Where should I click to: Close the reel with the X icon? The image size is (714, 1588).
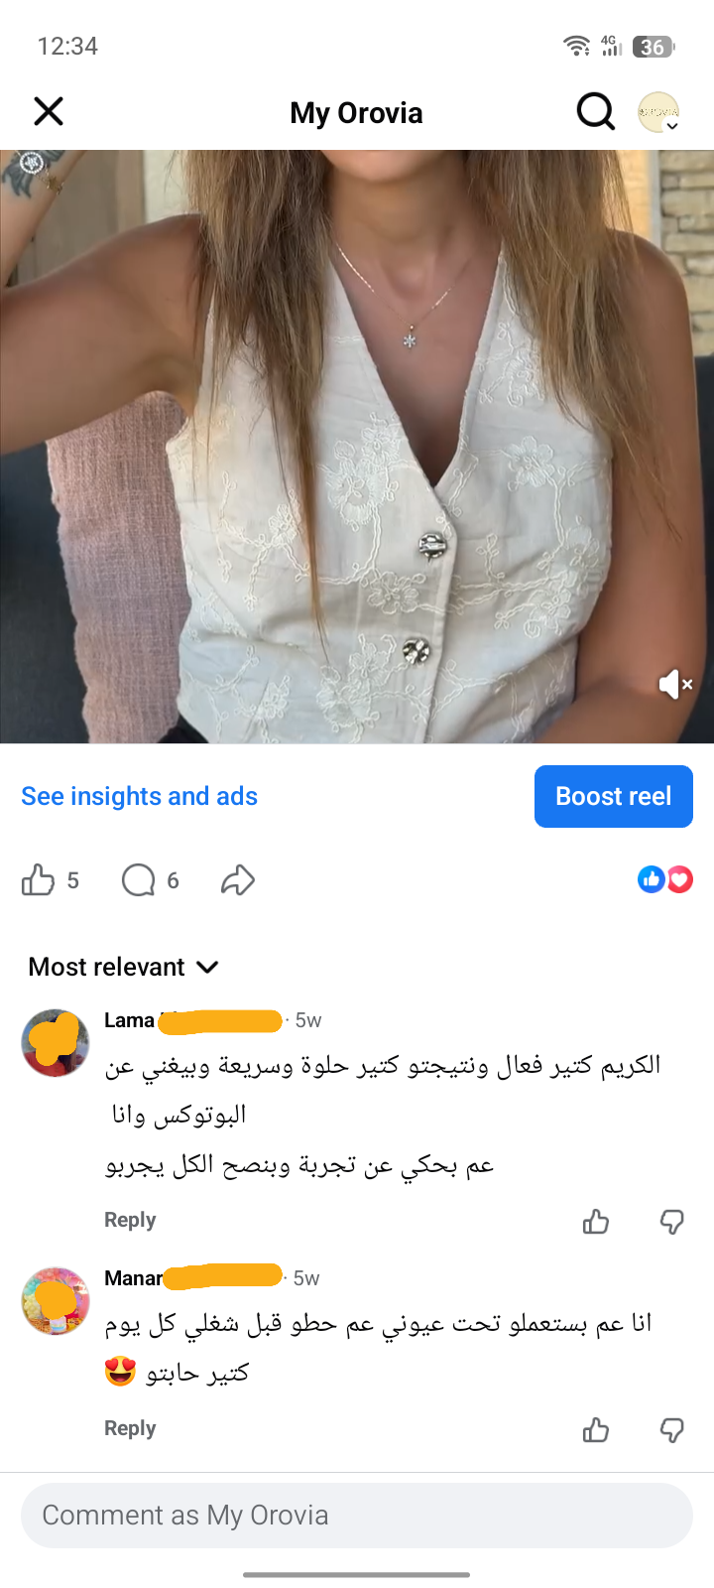coord(49,111)
